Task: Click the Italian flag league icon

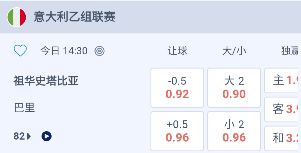Action: [17, 17]
